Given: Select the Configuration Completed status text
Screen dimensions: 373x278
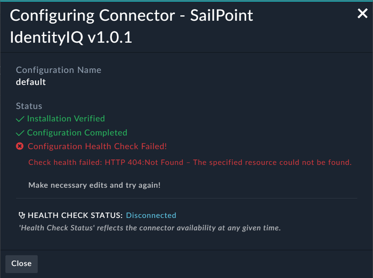Looking at the screenshot, I should click(x=77, y=133).
